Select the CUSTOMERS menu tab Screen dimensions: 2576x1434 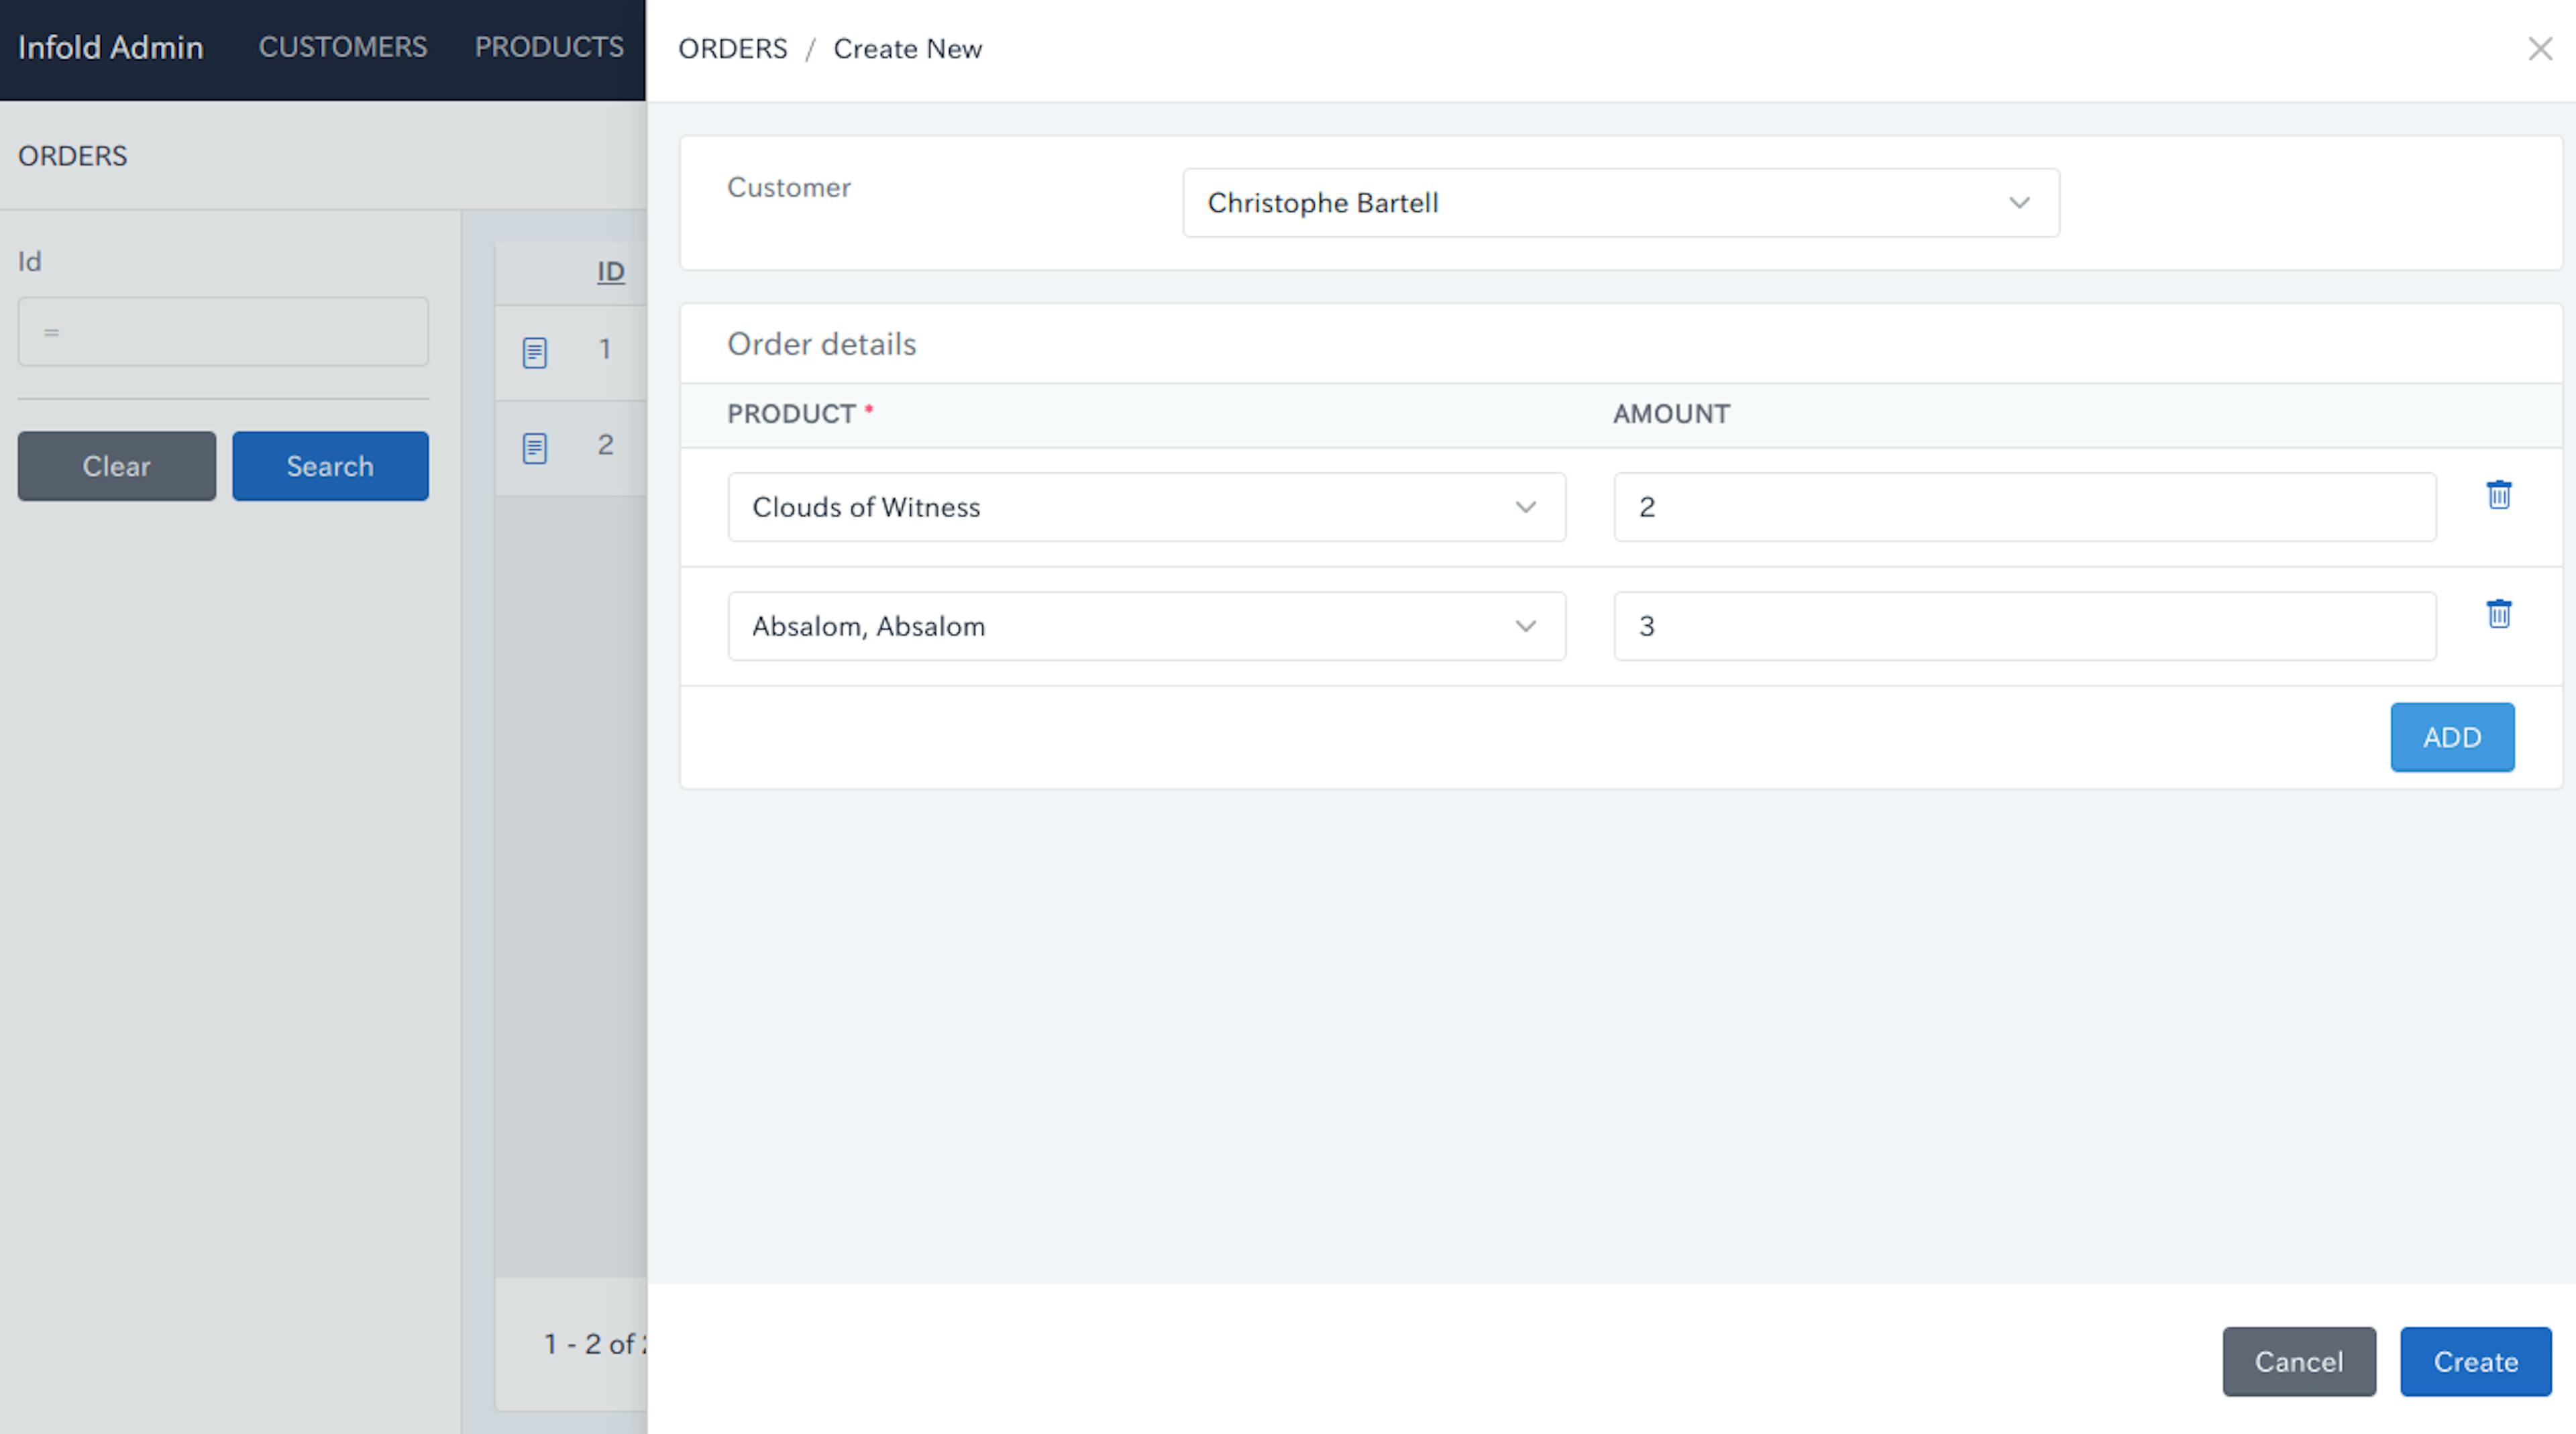(x=341, y=48)
